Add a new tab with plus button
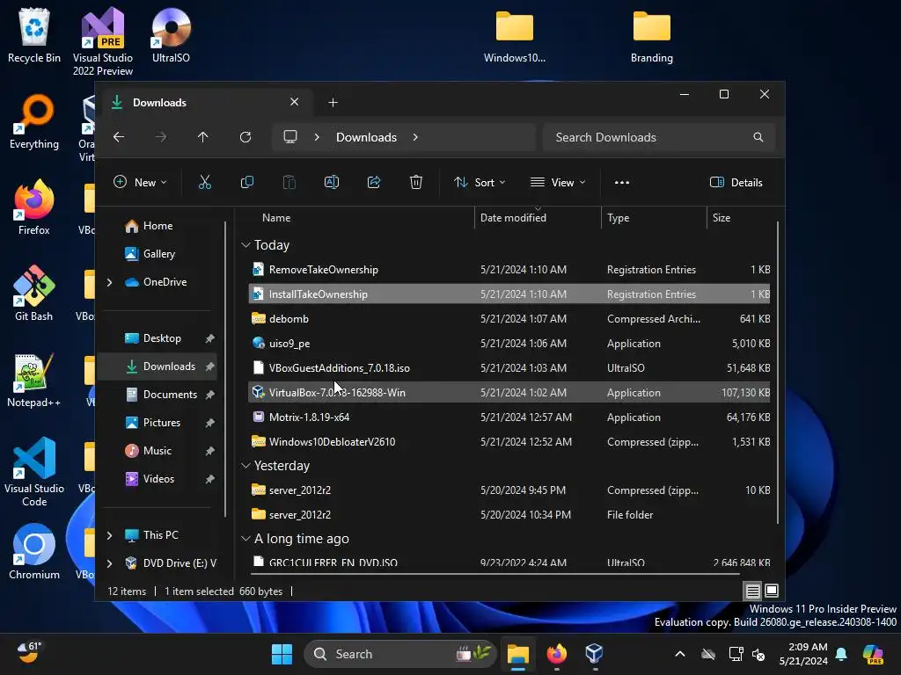This screenshot has height=675, width=901. (x=333, y=103)
